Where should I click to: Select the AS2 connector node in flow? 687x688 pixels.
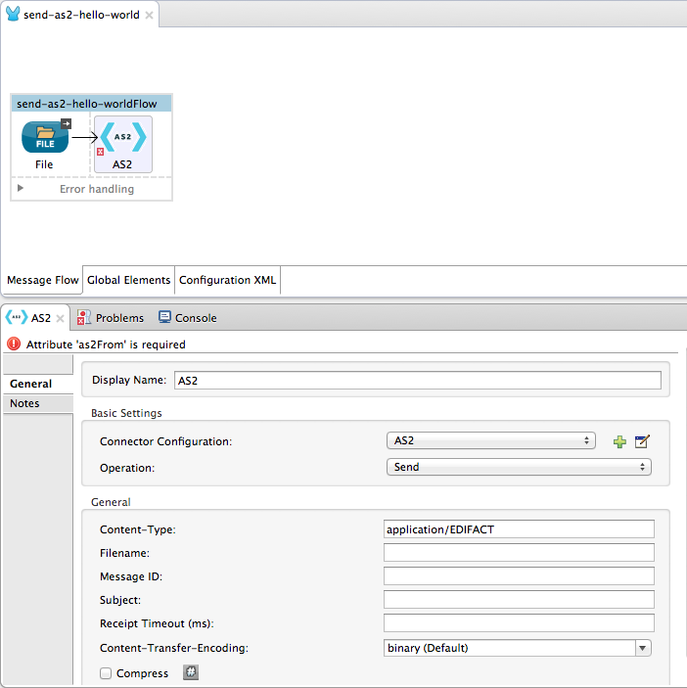pyautogui.click(x=122, y=139)
